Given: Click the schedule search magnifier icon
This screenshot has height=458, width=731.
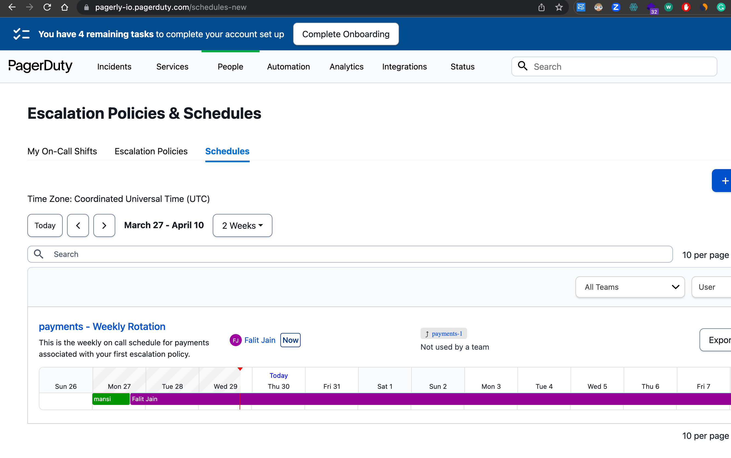Looking at the screenshot, I should [x=39, y=254].
